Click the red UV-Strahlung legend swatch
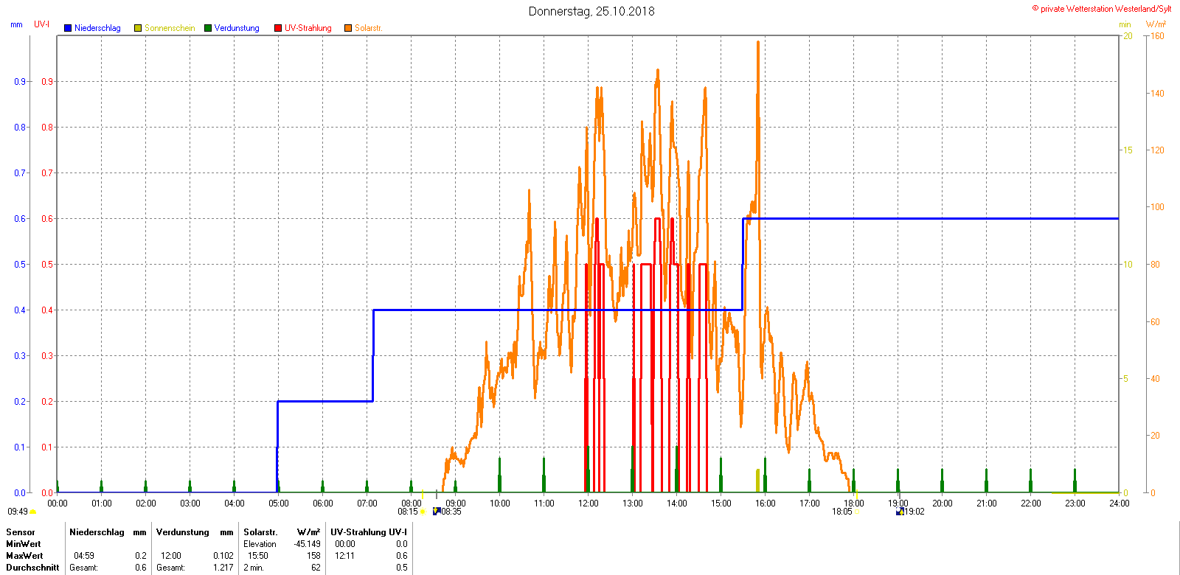1180x575 pixels. 278,28
